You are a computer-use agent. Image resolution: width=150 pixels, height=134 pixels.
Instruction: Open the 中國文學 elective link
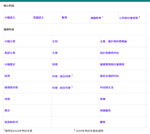[10, 41]
